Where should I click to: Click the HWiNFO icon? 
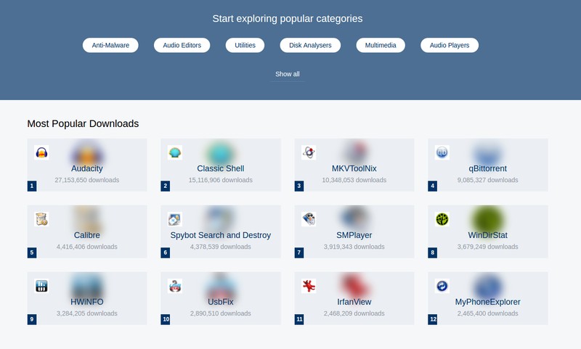pyautogui.click(x=41, y=286)
